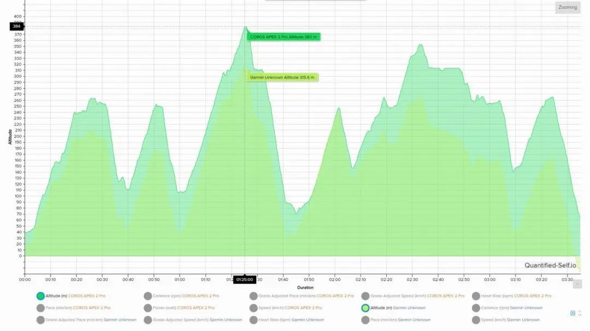The height and width of the screenshot is (331, 590).
Task: Click the 01:25:00 time cursor label
Action: click(244, 280)
